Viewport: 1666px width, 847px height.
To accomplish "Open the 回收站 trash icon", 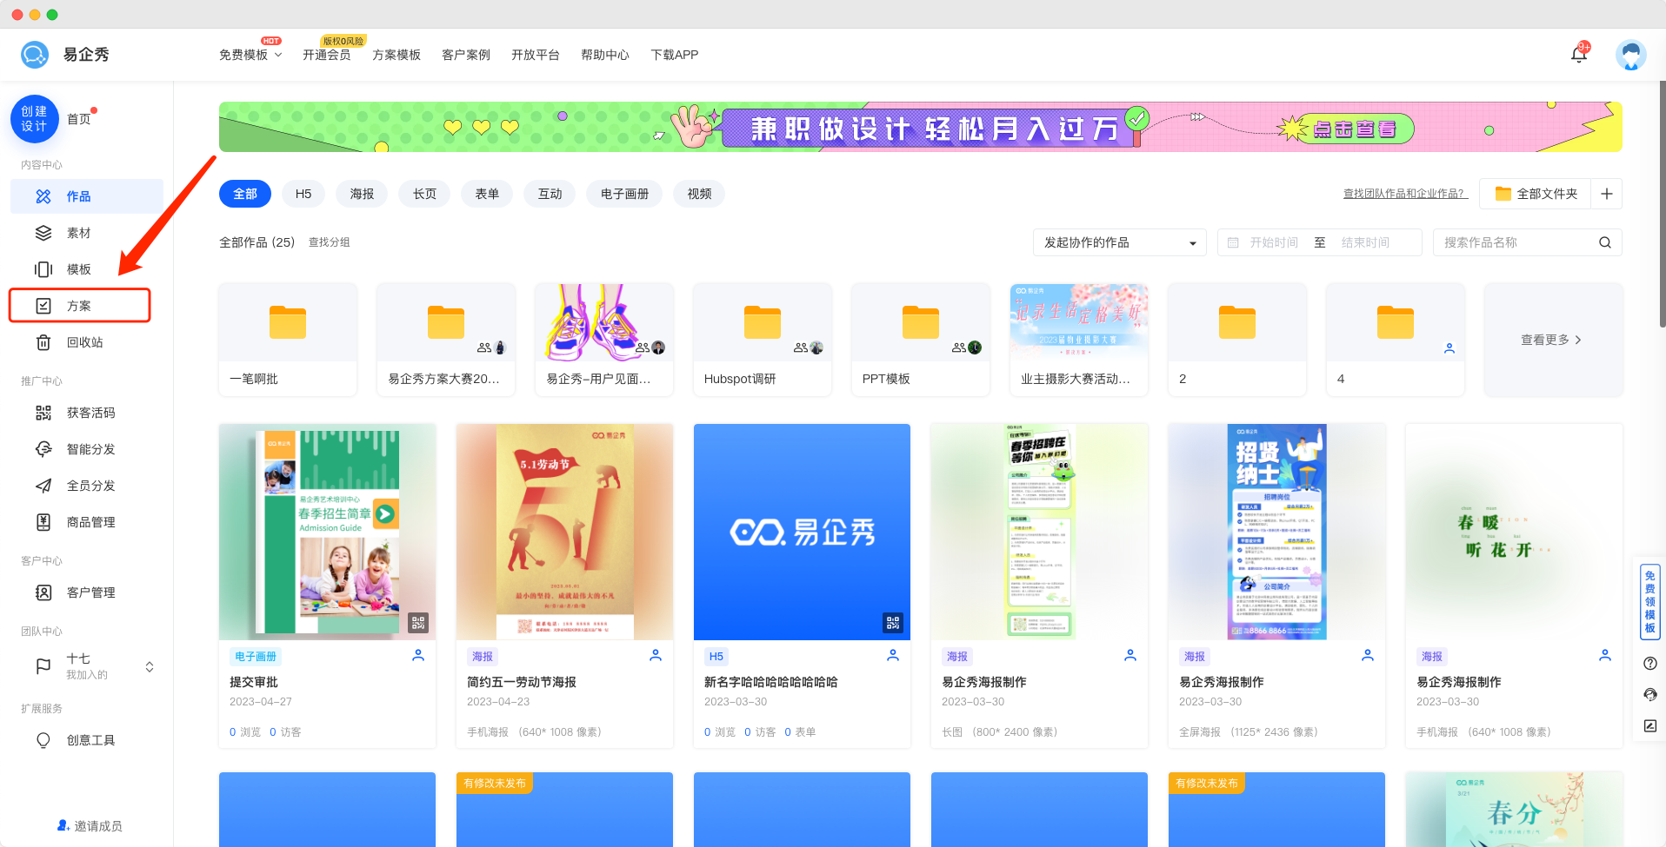I will pyautogui.click(x=43, y=342).
